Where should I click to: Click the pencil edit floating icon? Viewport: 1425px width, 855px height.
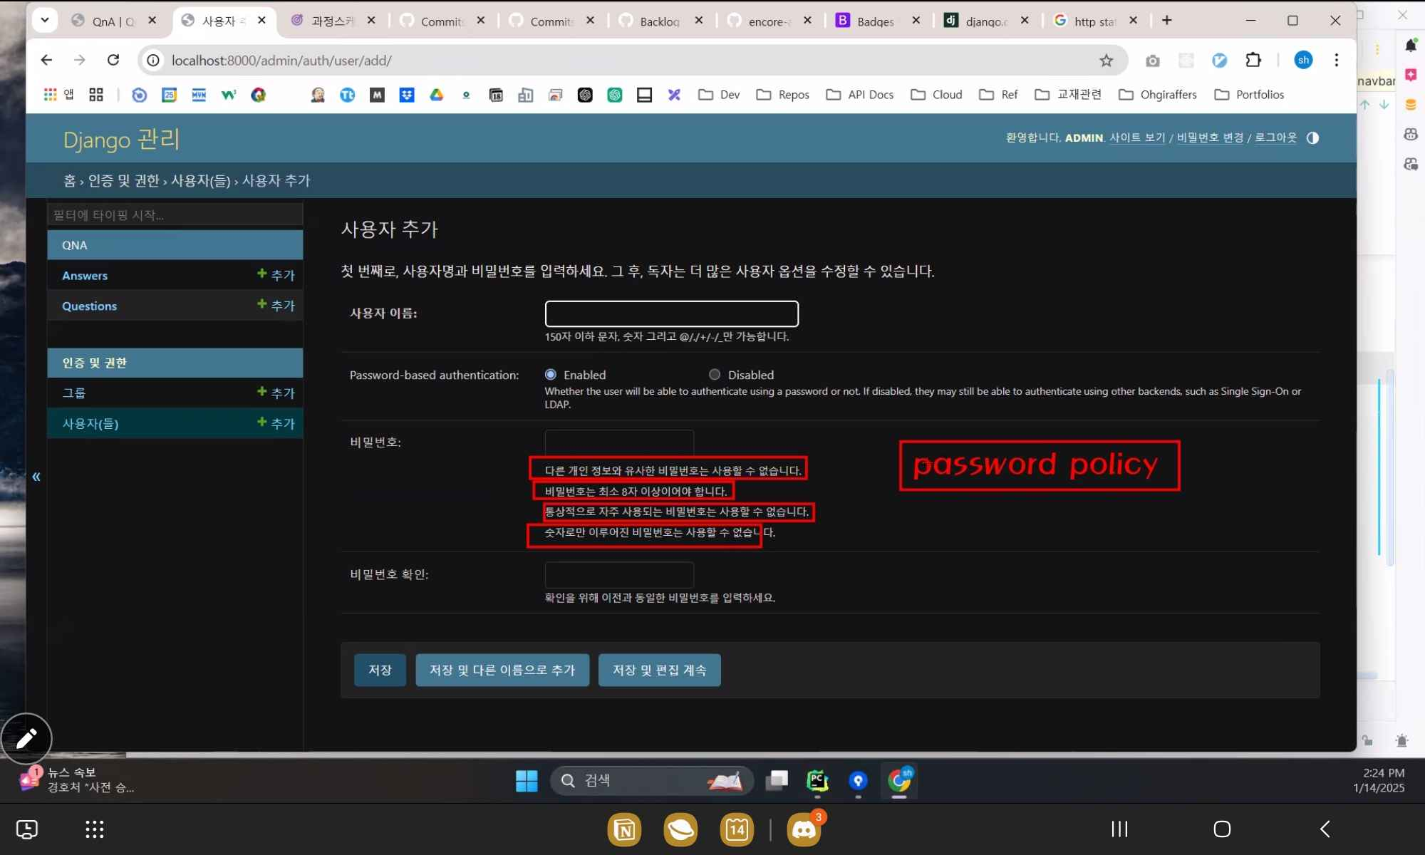point(26,739)
